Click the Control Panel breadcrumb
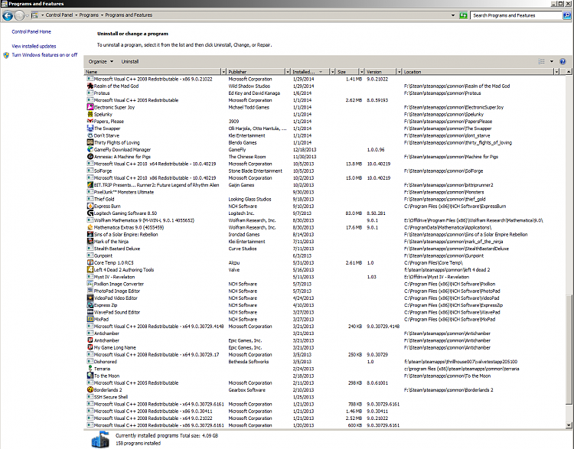Screen dimensions: 574x449 click(x=59, y=15)
